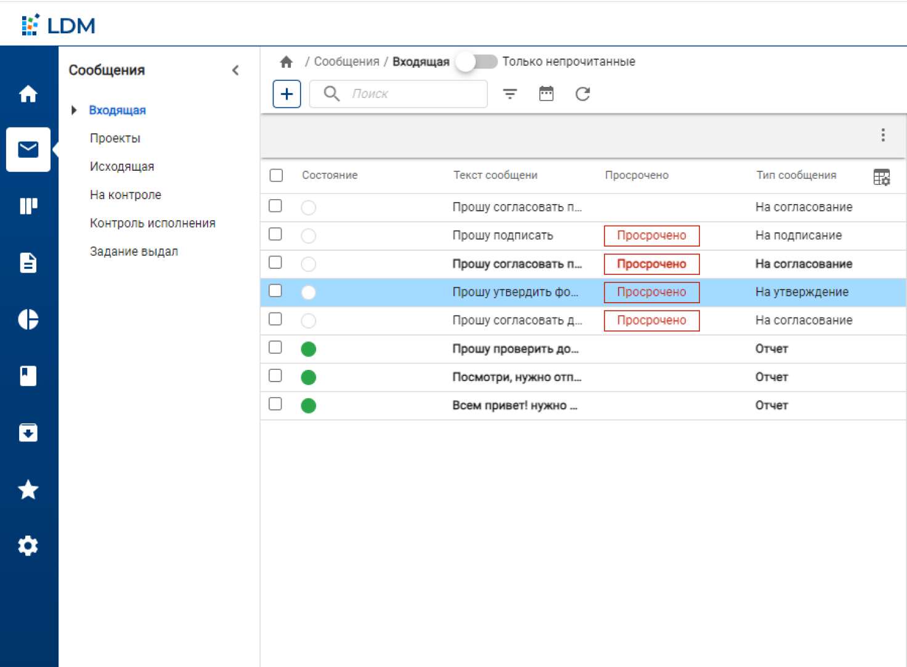Image resolution: width=907 pixels, height=667 pixels.
Task: Check the first row На согласование checkbox
Action: click(x=275, y=206)
